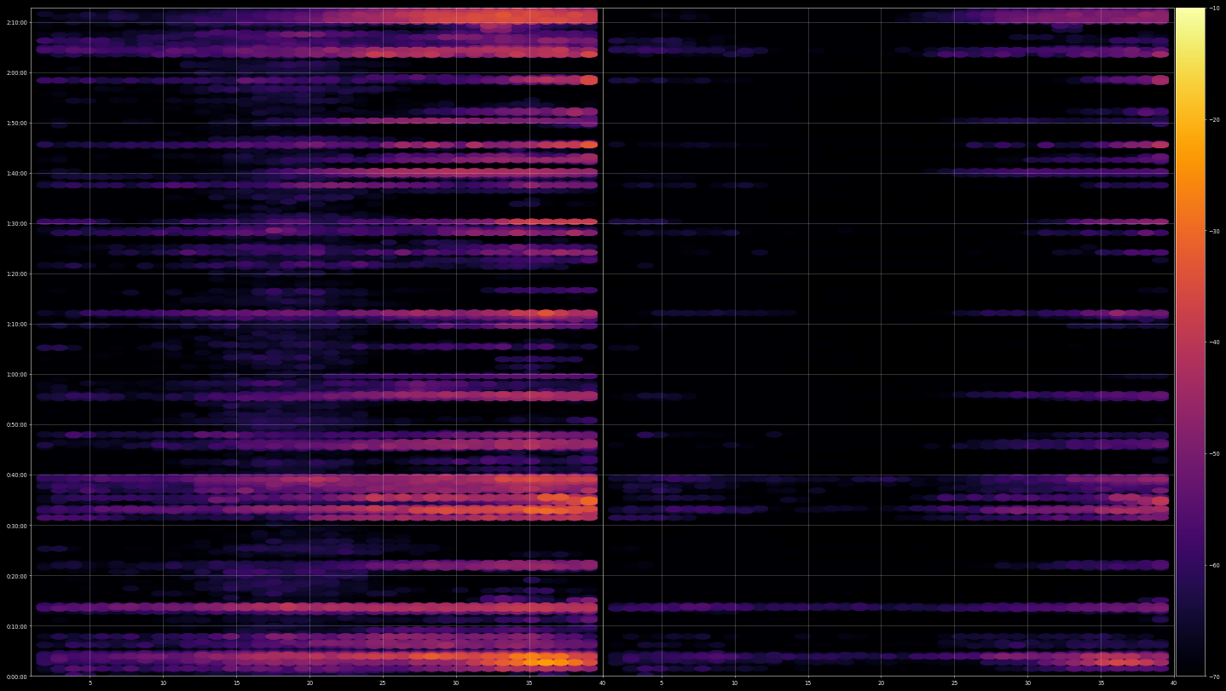The width and height of the screenshot is (1226, 691).
Task: Click the −50 colorbar tick label
Action: pos(1214,454)
